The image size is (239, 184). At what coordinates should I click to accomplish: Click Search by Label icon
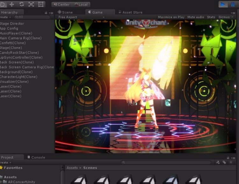click(224, 162)
